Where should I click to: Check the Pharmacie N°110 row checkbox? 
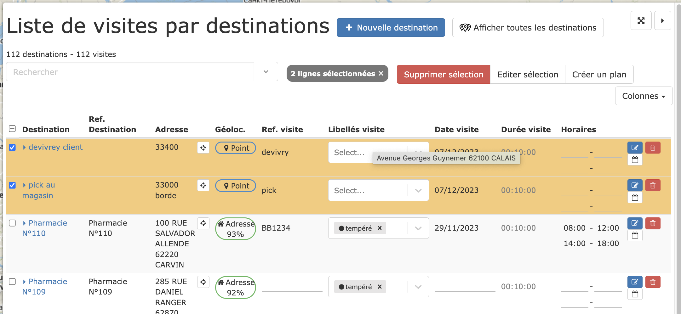12,223
